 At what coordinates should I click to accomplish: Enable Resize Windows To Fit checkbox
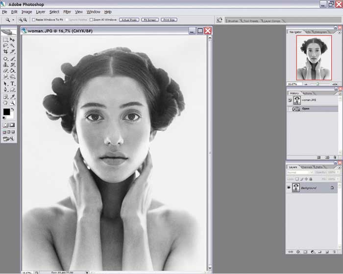point(34,20)
